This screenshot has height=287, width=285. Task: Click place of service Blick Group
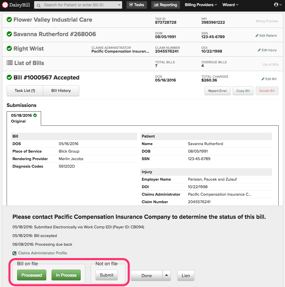click(x=69, y=151)
